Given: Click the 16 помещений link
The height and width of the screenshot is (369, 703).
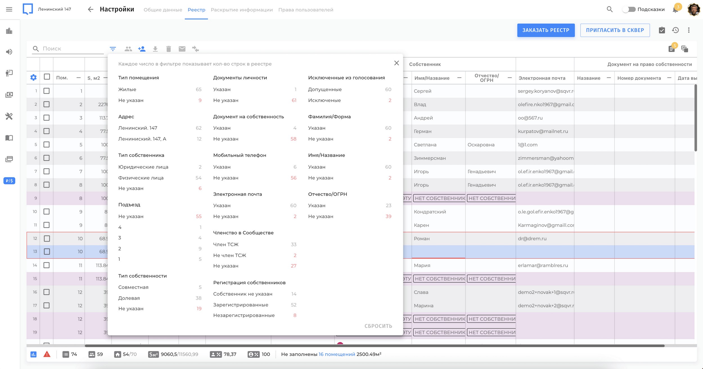Looking at the screenshot, I should (337, 354).
